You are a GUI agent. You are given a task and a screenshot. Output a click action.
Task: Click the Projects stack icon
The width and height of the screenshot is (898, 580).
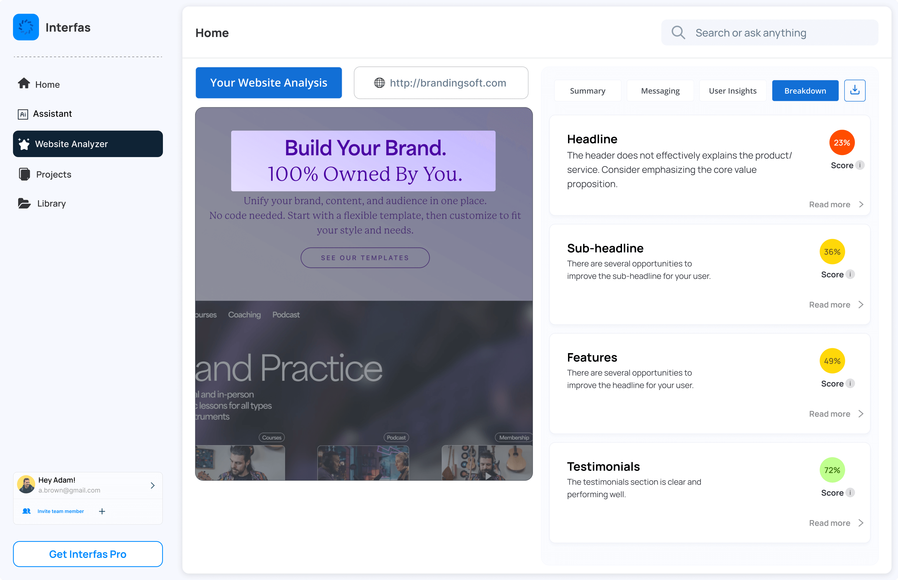24,174
